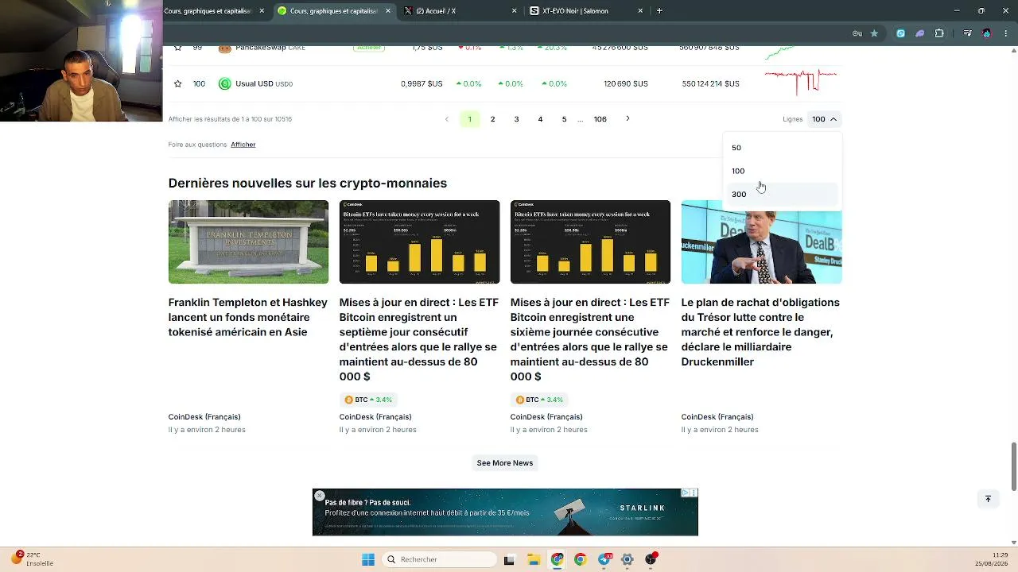Open the Usual USD coin logo
The image size is (1018, 572).
point(225,83)
